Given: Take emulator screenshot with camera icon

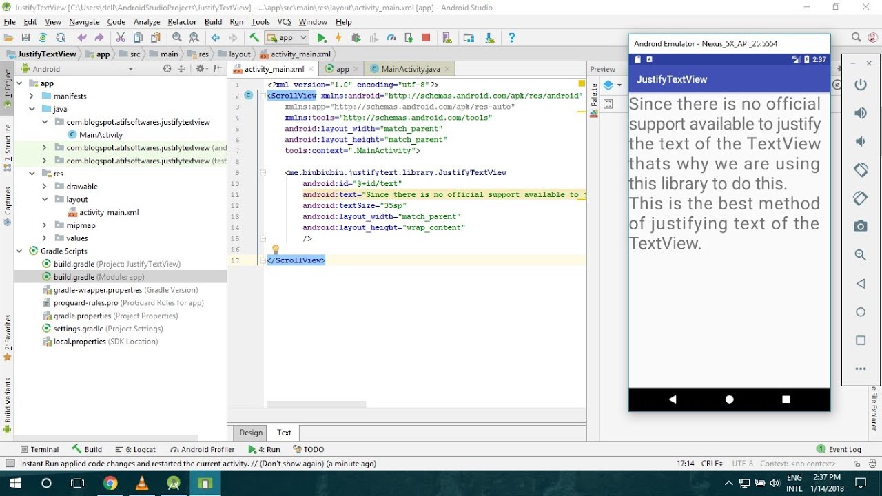Looking at the screenshot, I should coord(860,227).
